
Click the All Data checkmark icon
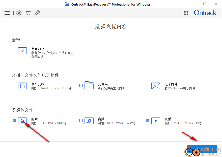tap(22, 51)
